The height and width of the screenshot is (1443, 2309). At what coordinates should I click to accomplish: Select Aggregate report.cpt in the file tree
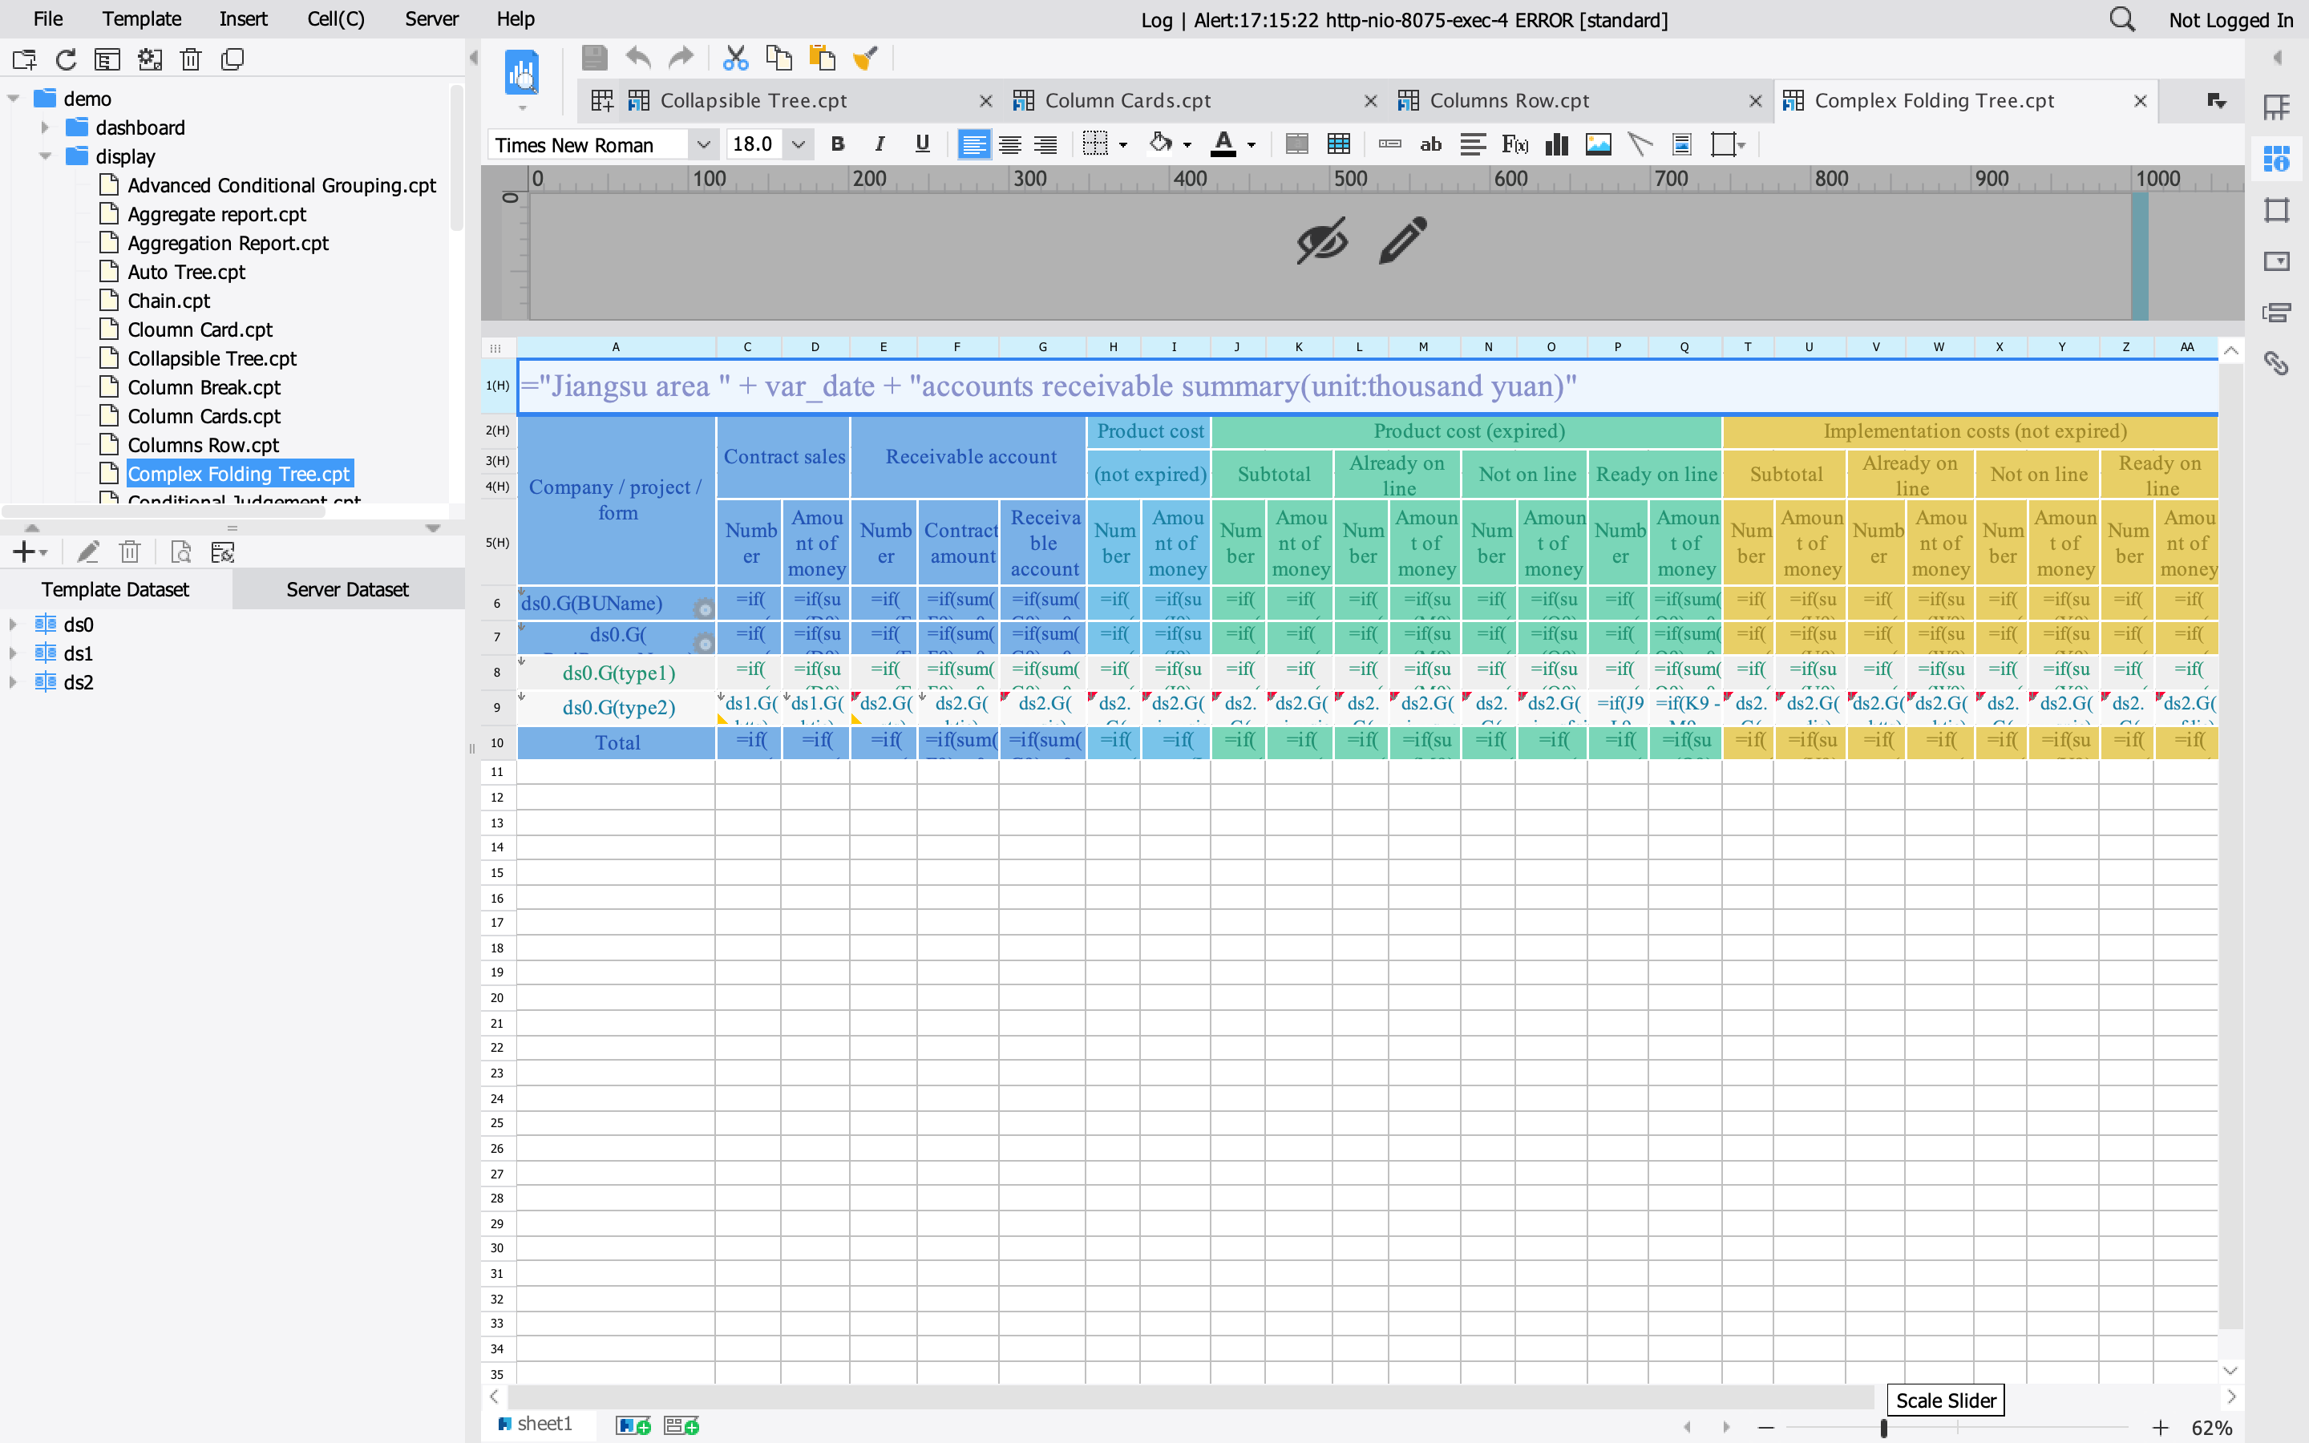coord(216,214)
